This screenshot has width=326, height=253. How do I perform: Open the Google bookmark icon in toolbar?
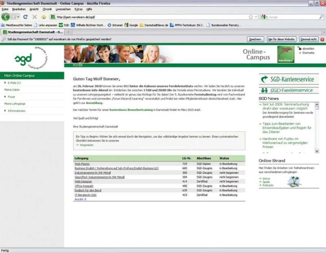click(x=126, y=25)
